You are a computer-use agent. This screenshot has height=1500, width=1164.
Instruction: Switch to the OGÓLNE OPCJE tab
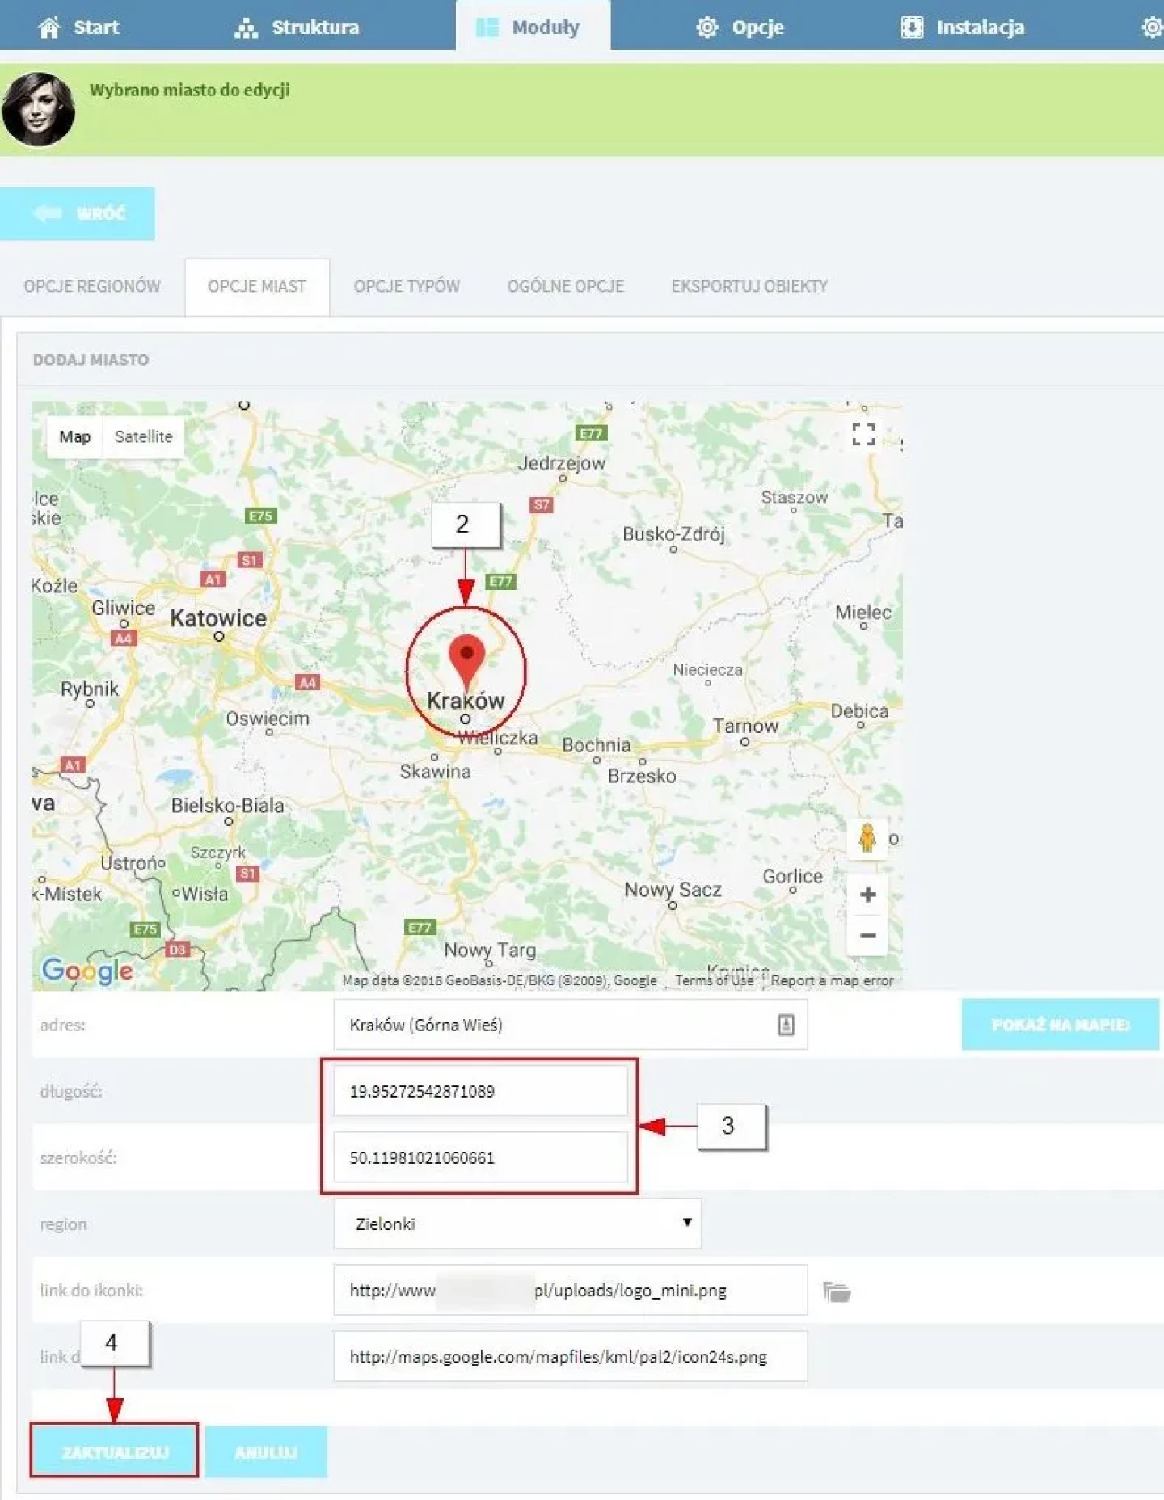pos(566,286)
